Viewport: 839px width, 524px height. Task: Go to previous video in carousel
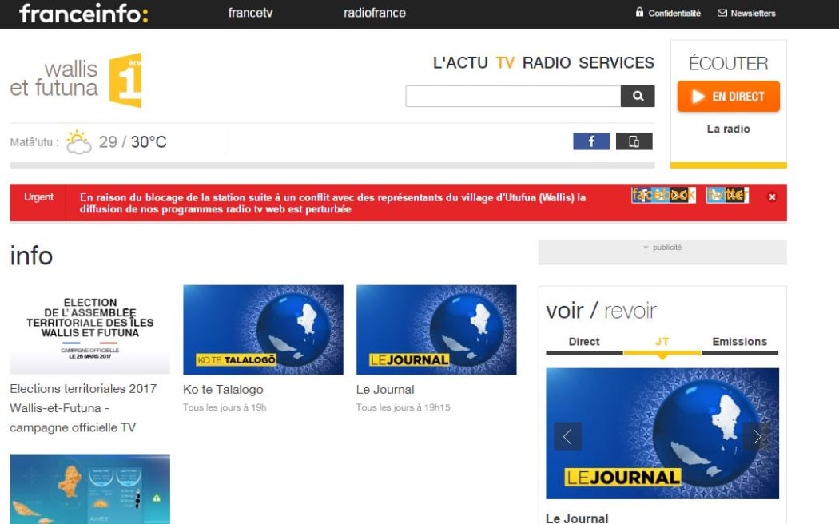pyautogui.click(x=567, y=436)
